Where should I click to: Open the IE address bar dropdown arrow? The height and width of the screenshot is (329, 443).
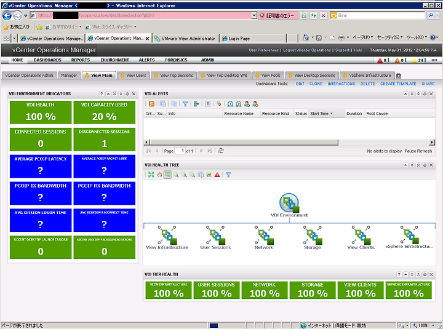click(254, 15)
